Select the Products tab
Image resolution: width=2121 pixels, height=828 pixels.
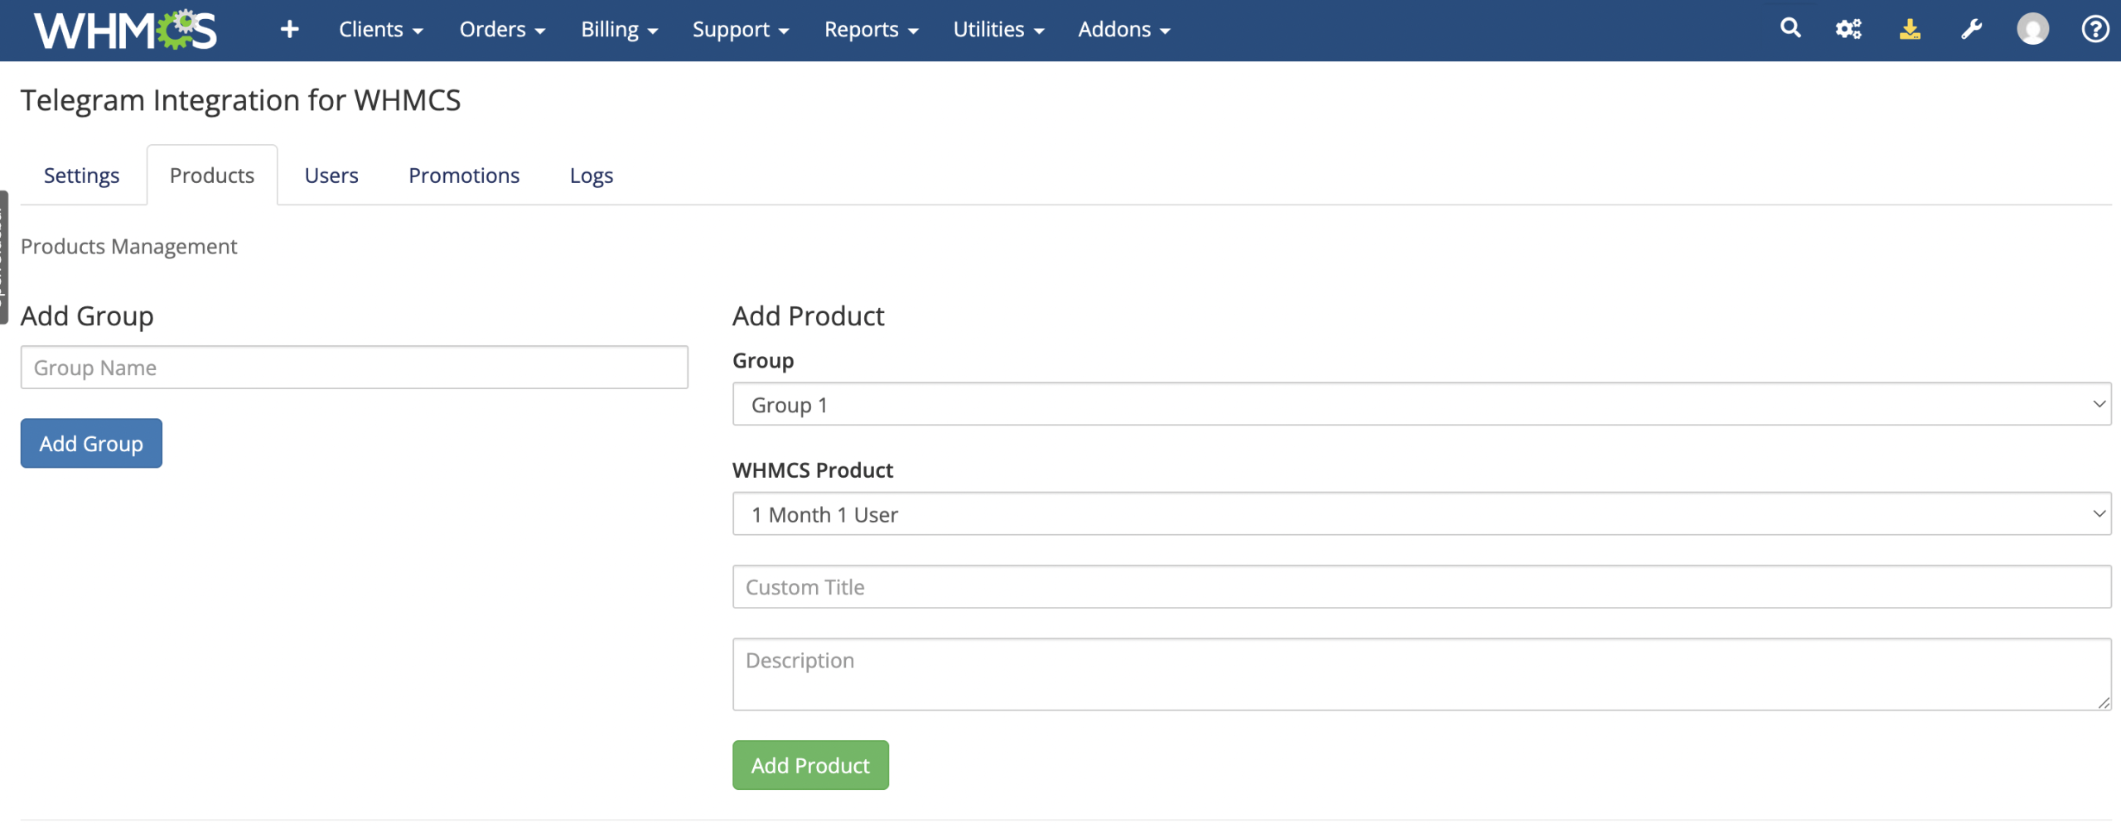click(x=212, y=176)
